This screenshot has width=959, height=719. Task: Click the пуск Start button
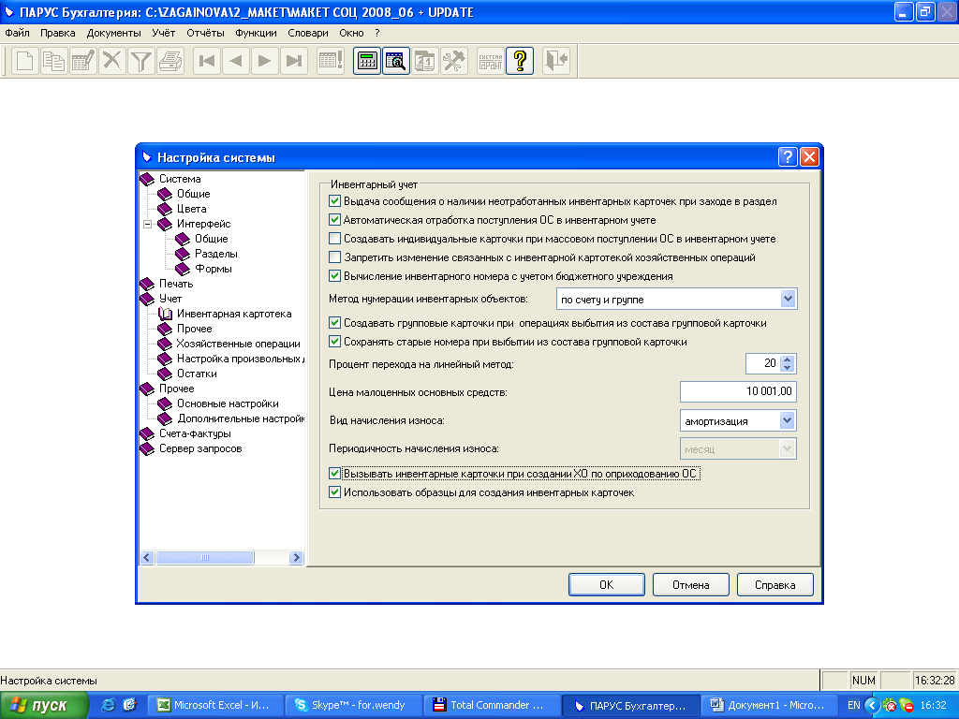(x=44, y=705)
